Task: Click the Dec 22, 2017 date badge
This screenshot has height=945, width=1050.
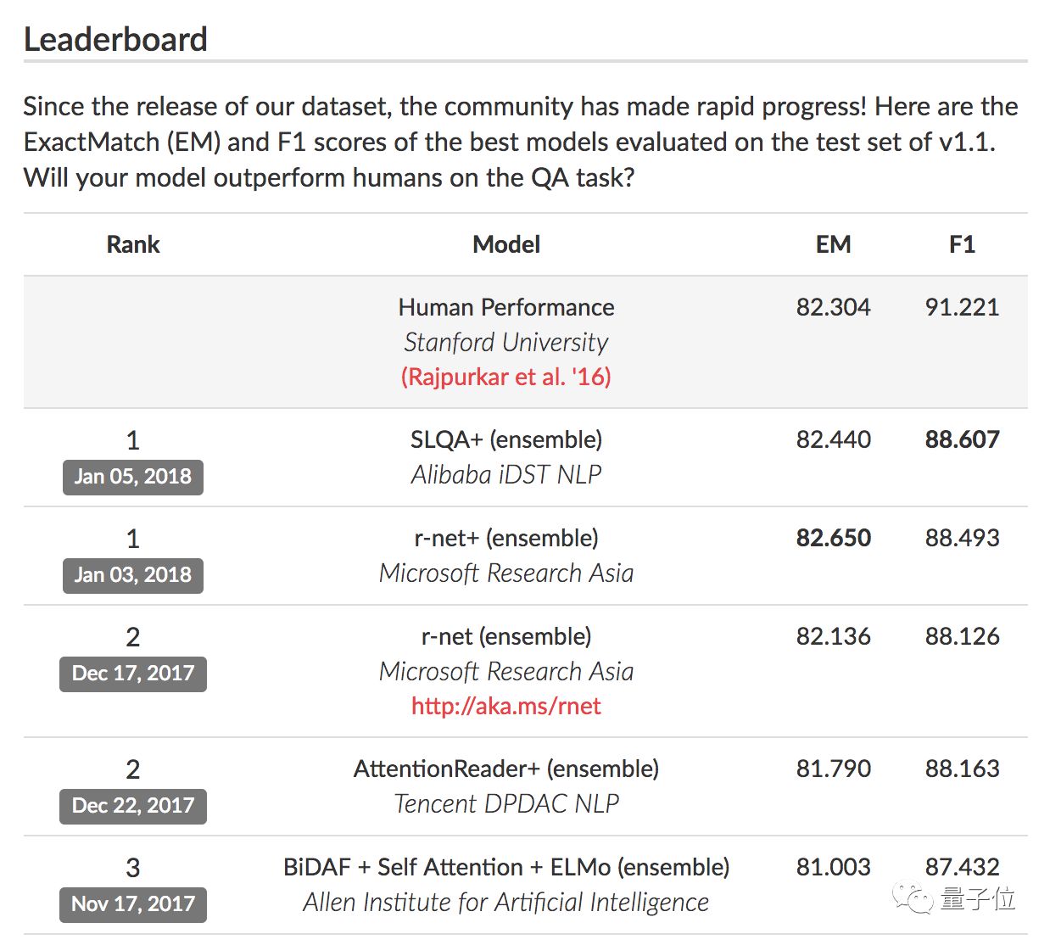Action: click(x=133, y=806)
